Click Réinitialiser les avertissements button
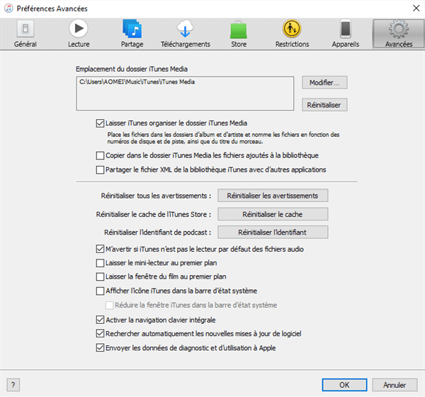 pos(273,196)
